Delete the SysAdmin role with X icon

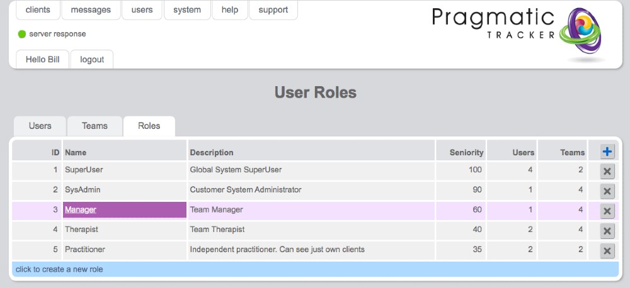point(607,191)
